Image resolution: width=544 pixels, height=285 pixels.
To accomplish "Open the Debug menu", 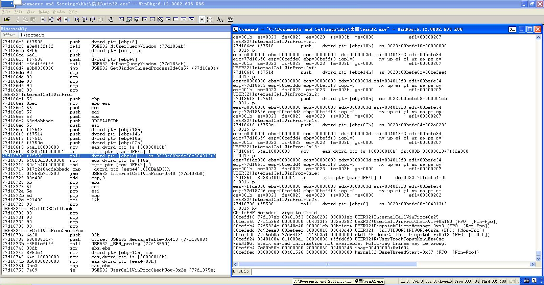I will coord(44,12).
